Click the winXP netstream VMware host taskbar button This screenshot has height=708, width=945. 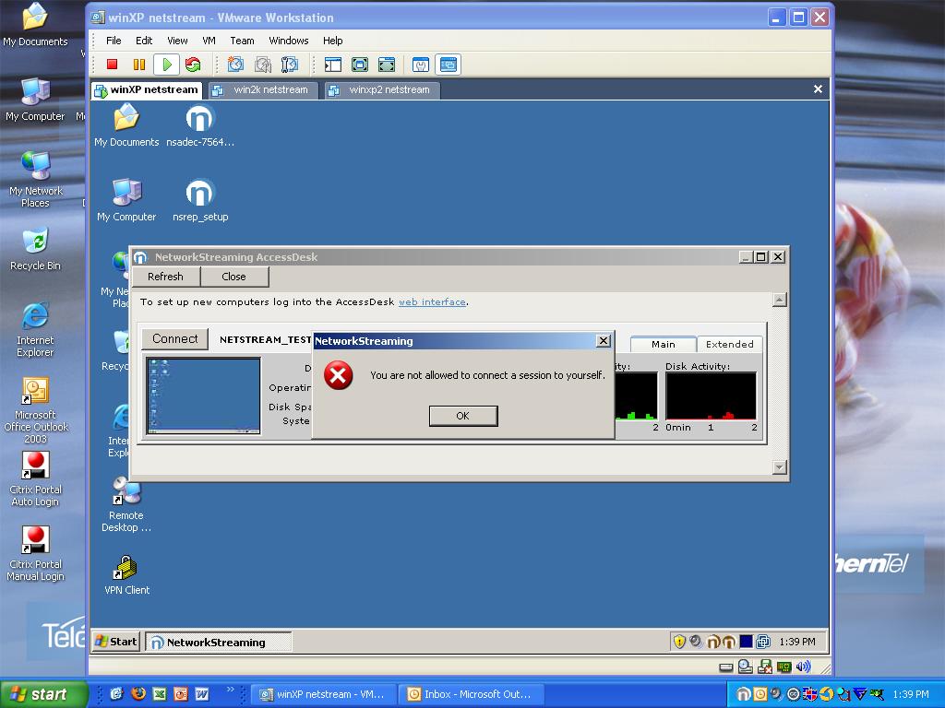pyautogui.click(x=324, y=694)
